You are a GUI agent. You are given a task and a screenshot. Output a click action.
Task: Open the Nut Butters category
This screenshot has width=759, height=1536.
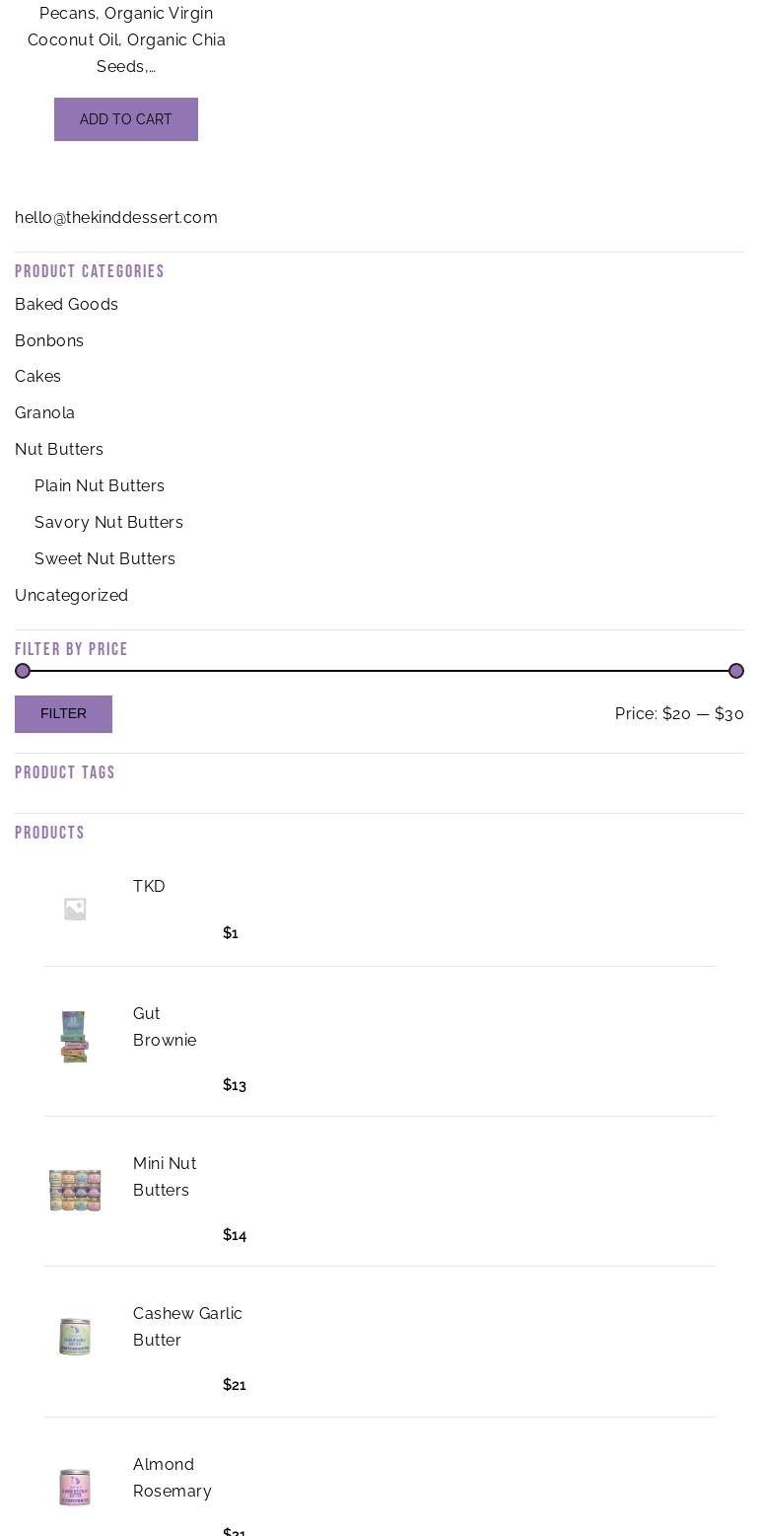point(59,449)
